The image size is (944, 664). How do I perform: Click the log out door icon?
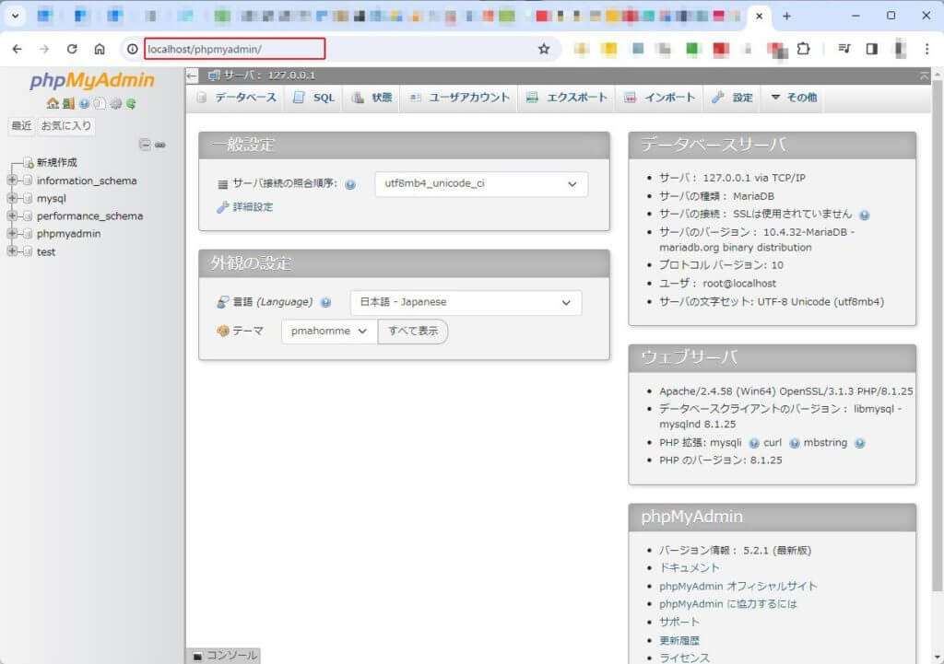(68, 103)
